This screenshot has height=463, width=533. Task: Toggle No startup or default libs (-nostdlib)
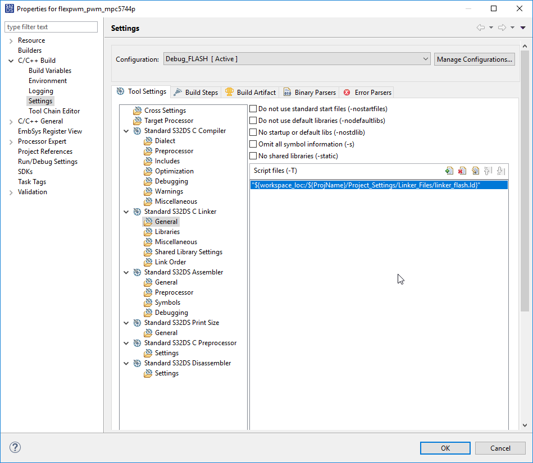[253, 132]
